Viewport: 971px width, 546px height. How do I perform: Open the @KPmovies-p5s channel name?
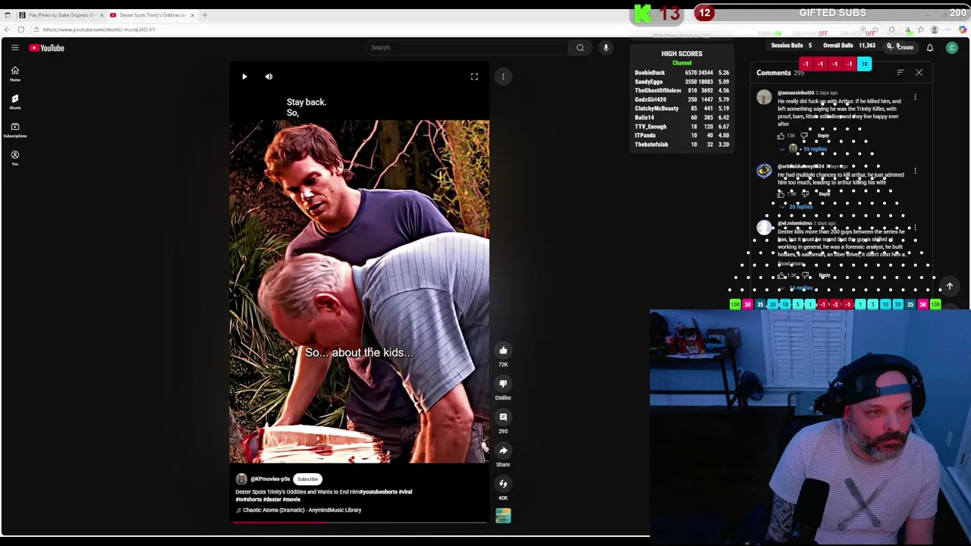pos(270,479)
